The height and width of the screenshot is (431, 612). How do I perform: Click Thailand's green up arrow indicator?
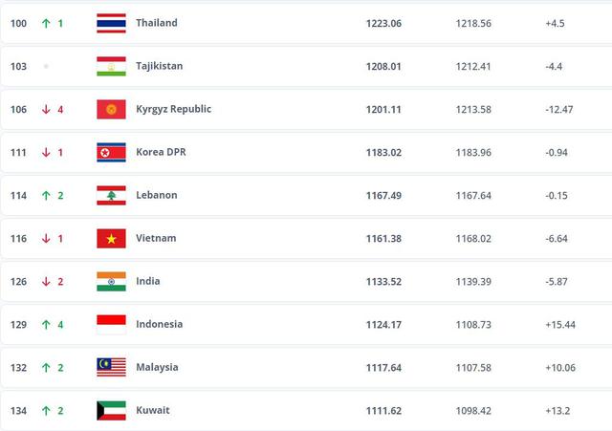45,23
